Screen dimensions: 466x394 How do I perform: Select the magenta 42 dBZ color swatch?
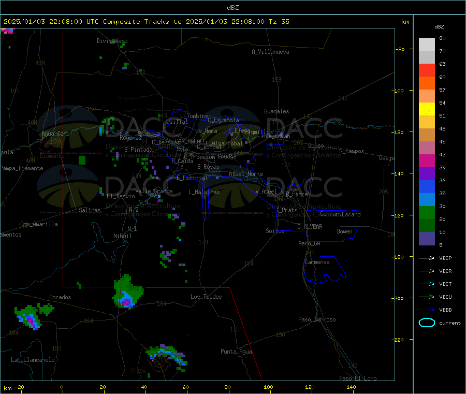[427, 160]
